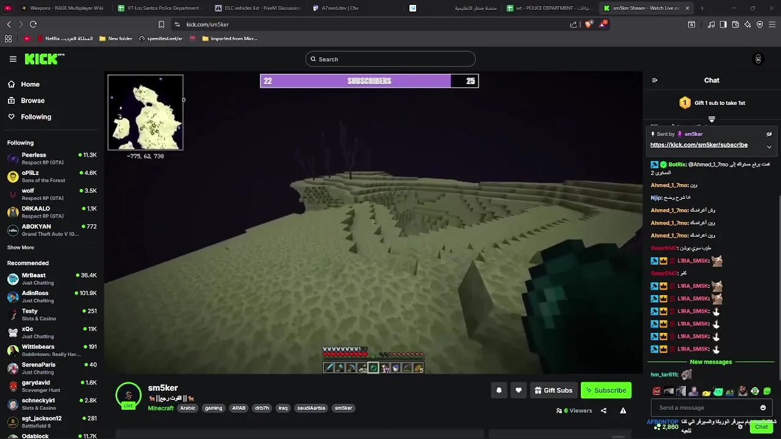Insert the green cat quick emote

tap(718, 391)
